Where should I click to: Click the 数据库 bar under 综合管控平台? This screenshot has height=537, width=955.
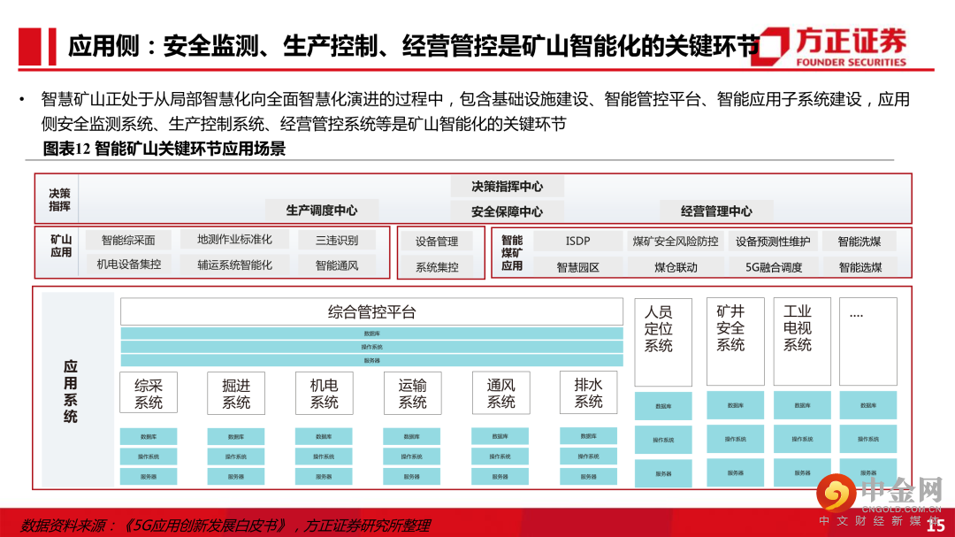[371, 334]
